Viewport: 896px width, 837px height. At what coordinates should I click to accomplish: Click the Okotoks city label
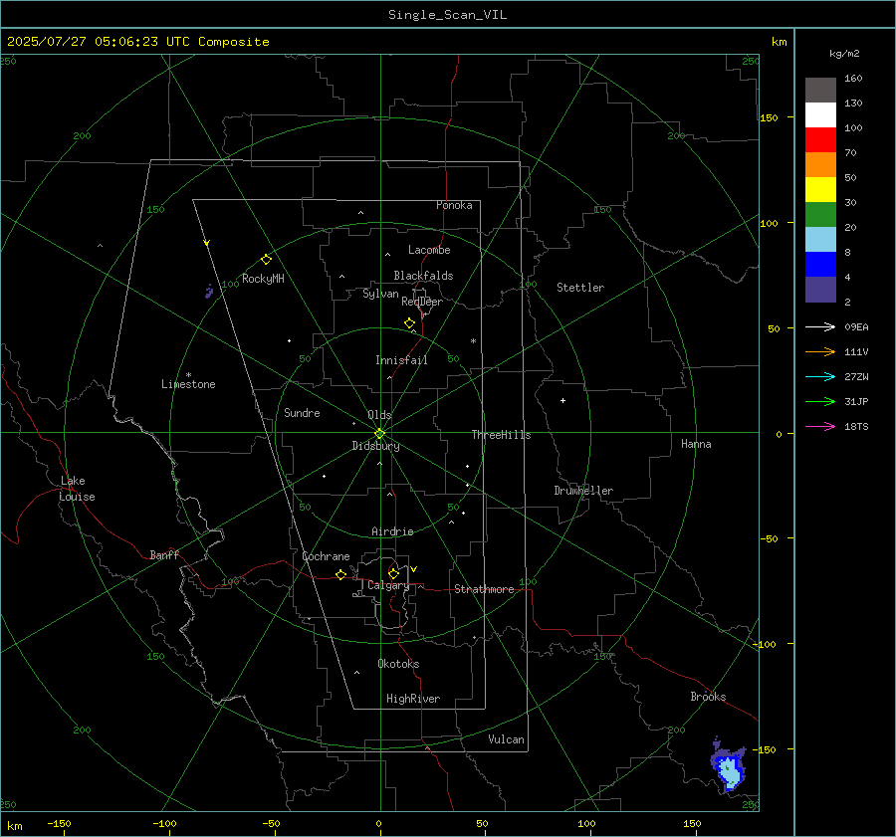pos(398,664)
